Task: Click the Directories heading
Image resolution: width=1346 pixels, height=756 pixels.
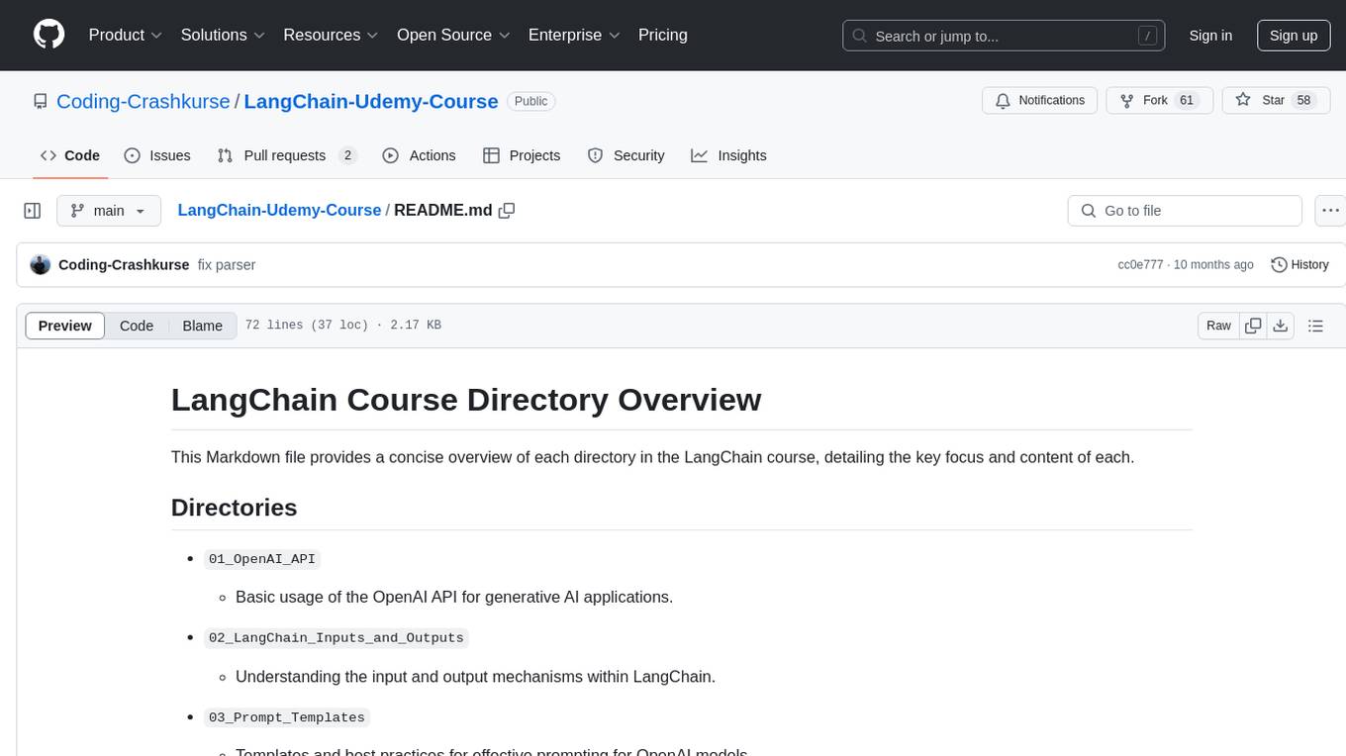Action: [235, 508]
